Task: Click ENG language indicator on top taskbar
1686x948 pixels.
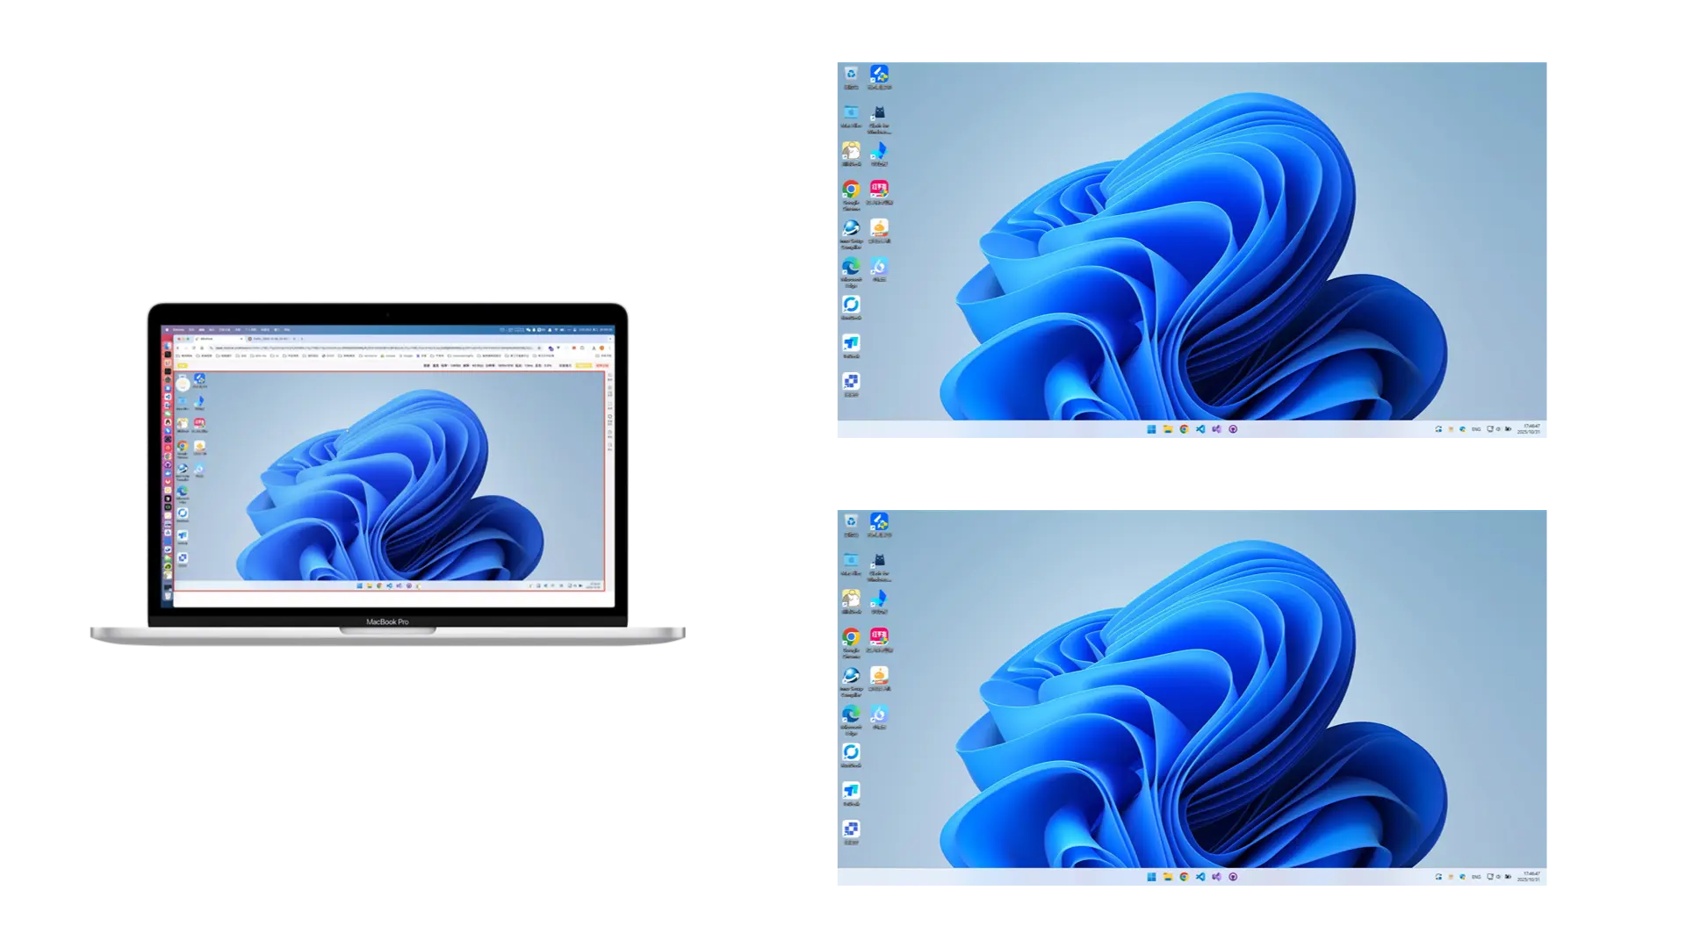Action: tap(1476, 429)
